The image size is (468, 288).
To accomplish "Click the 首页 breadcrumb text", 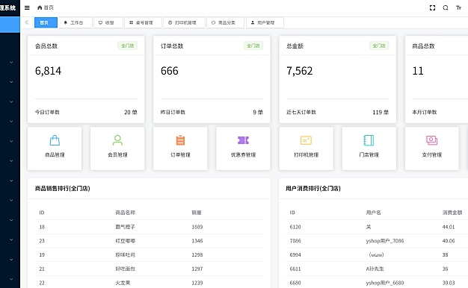I will (49, 7).
